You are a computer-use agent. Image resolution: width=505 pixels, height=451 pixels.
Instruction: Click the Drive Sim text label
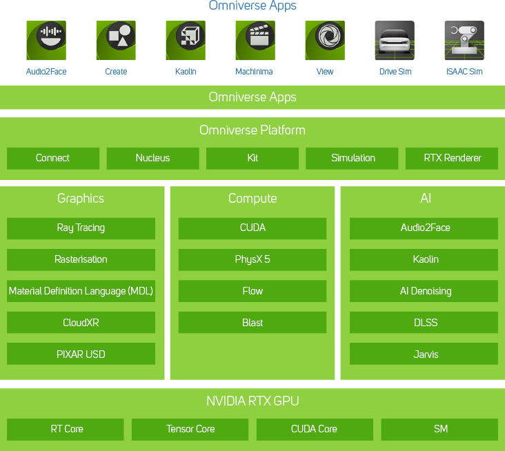(x=395, y=72)
